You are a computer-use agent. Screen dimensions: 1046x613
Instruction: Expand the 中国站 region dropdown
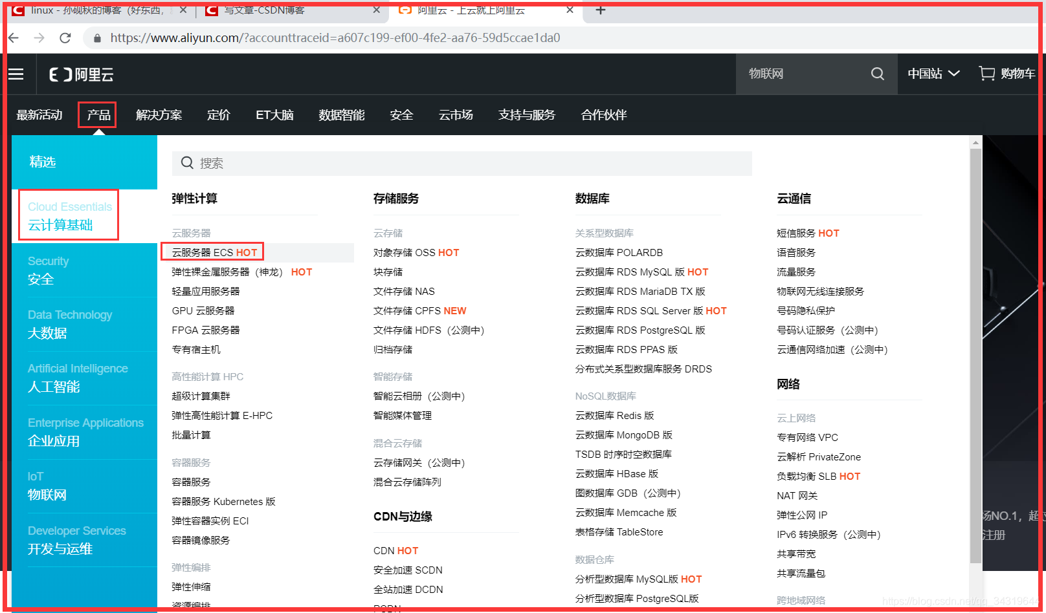933,74
